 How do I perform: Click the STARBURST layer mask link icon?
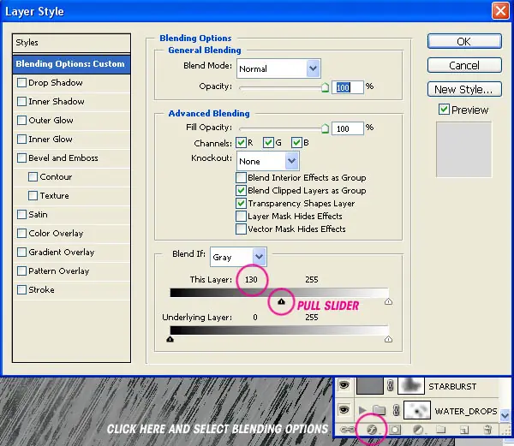coord(390,386)
